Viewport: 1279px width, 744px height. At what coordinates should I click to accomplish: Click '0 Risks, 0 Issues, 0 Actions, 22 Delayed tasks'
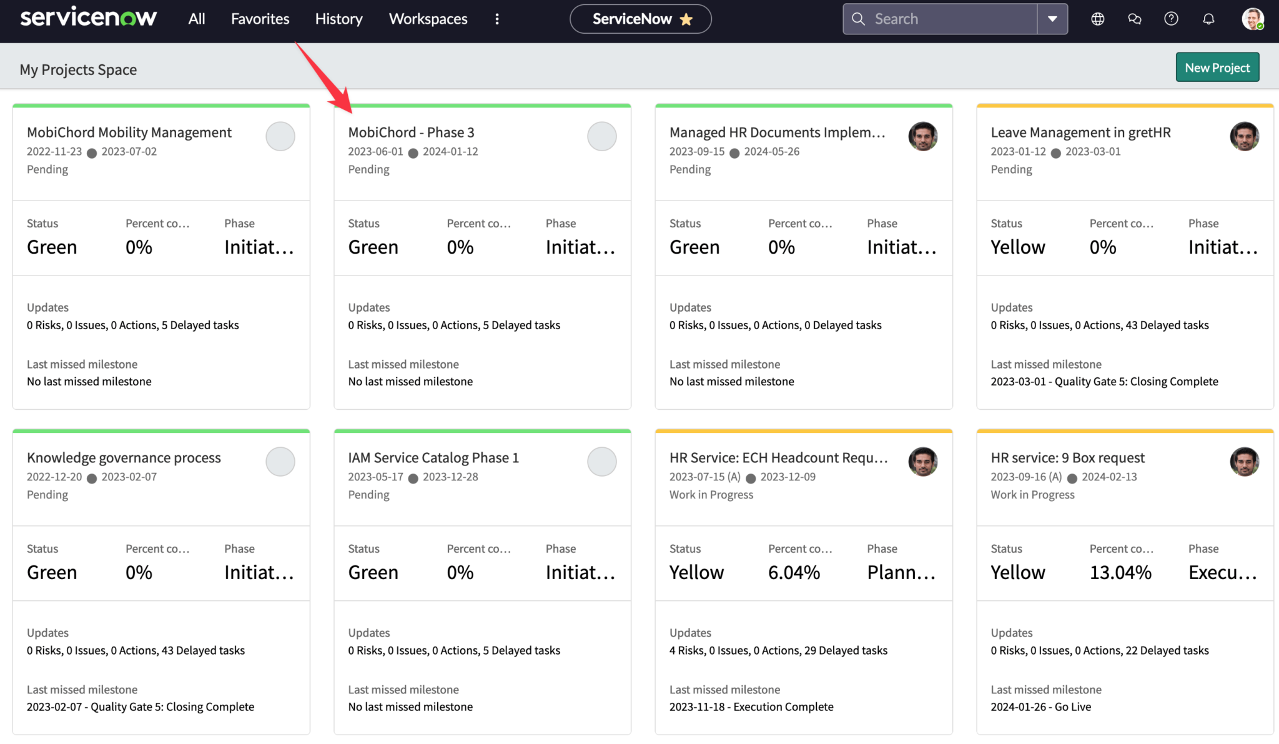pos(1099,650)
